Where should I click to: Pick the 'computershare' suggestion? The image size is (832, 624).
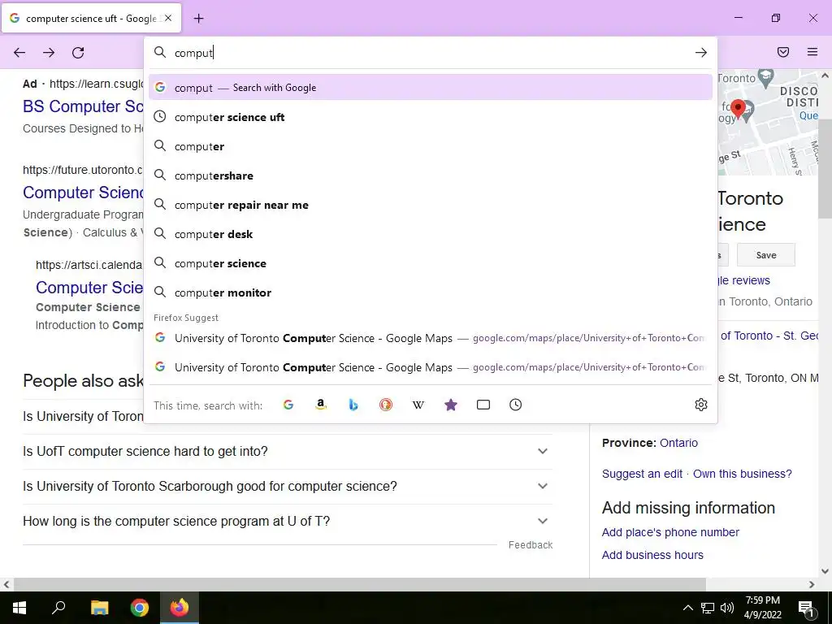pyautogui.click(x=431, y=175)
